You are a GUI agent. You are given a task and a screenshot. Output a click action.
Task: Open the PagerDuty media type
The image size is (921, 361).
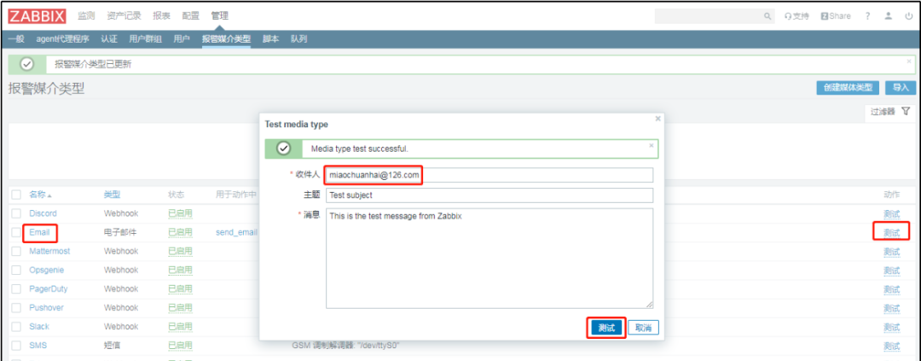click(x=46, y=288)
